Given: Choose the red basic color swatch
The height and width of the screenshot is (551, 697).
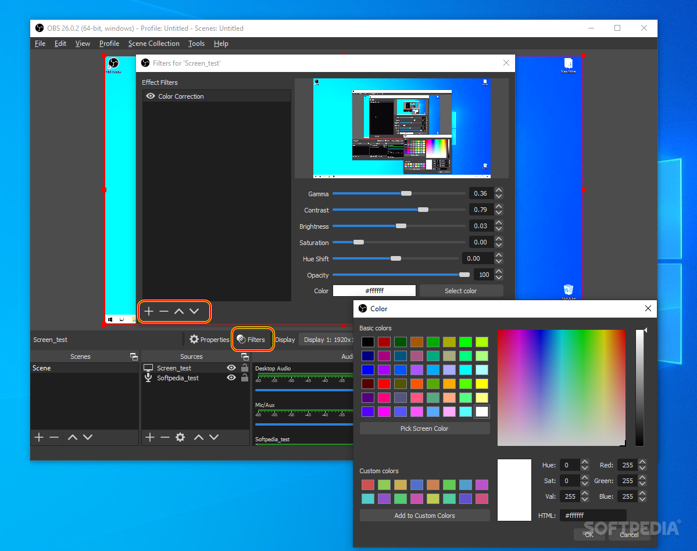Looking at the screenshot, I should [384, 384].
